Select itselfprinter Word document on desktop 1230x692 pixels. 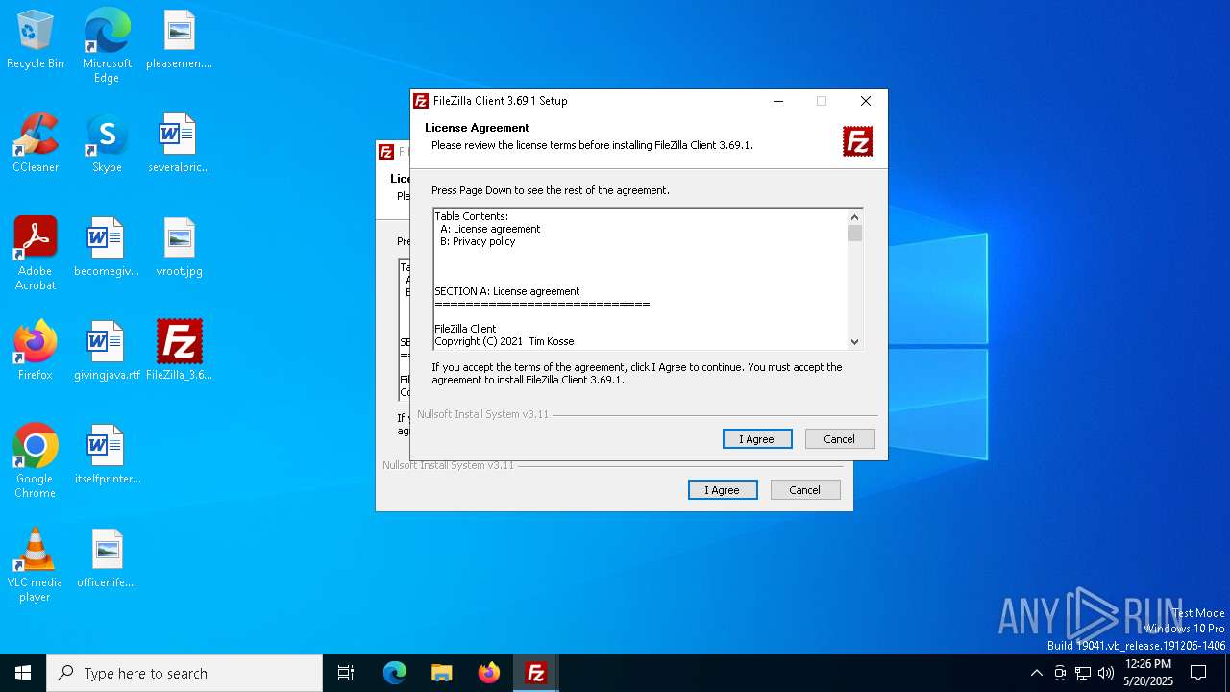click(x=107, y=456)
